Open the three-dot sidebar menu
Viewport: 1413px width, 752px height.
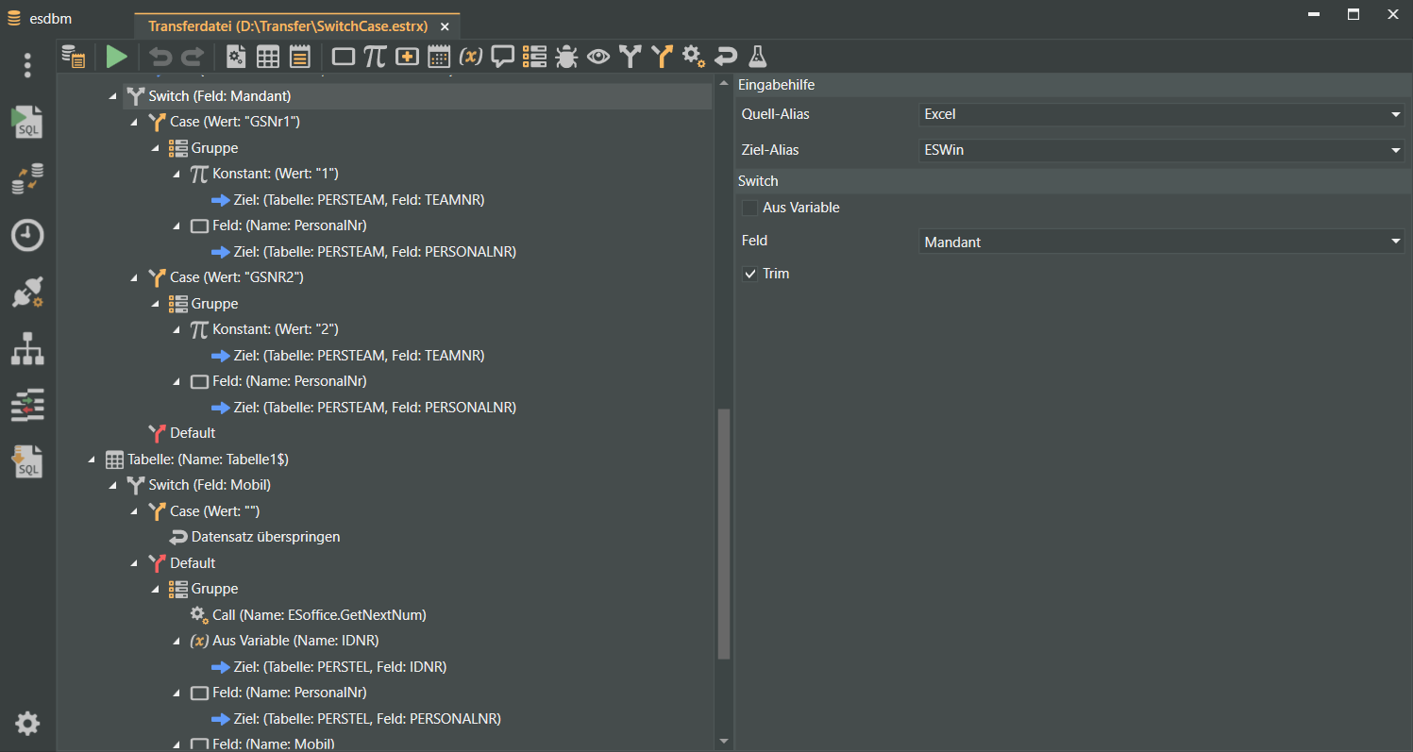coord(27,65)
